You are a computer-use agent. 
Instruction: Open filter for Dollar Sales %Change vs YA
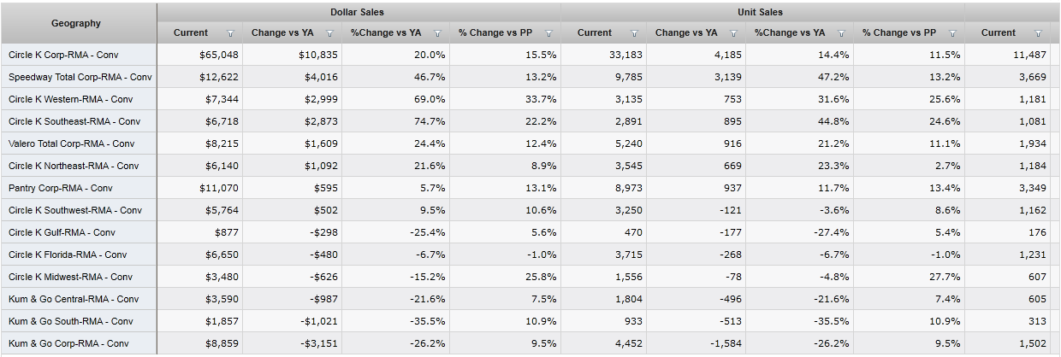[x=437, y=33]
